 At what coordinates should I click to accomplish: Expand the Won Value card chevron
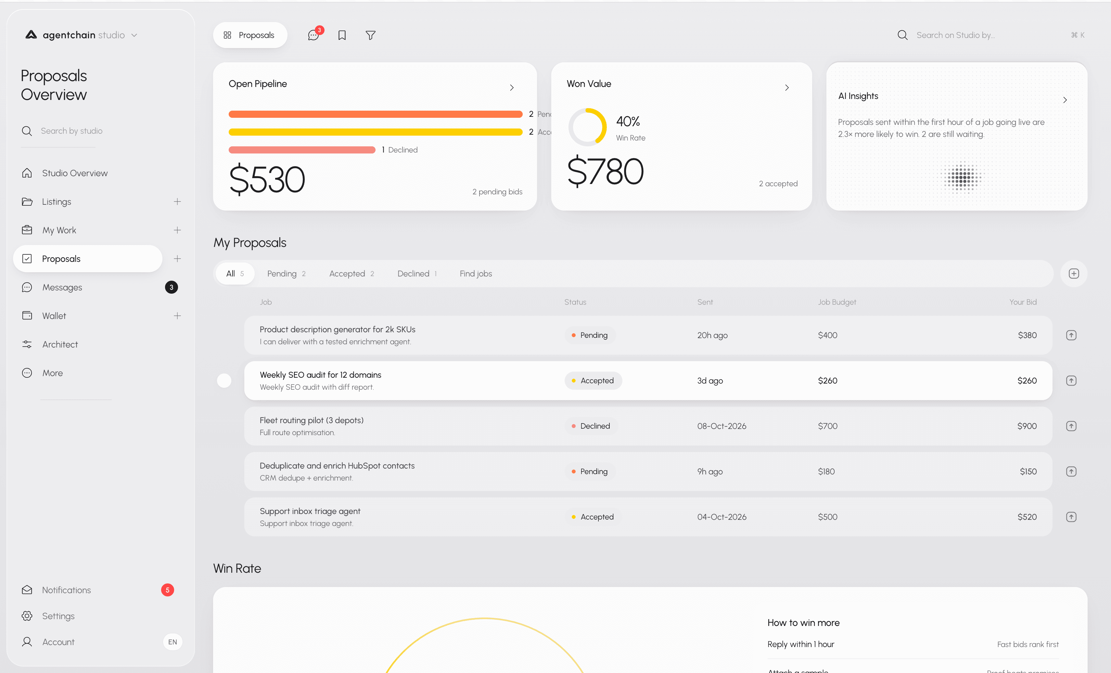click(x=787, y=87)
